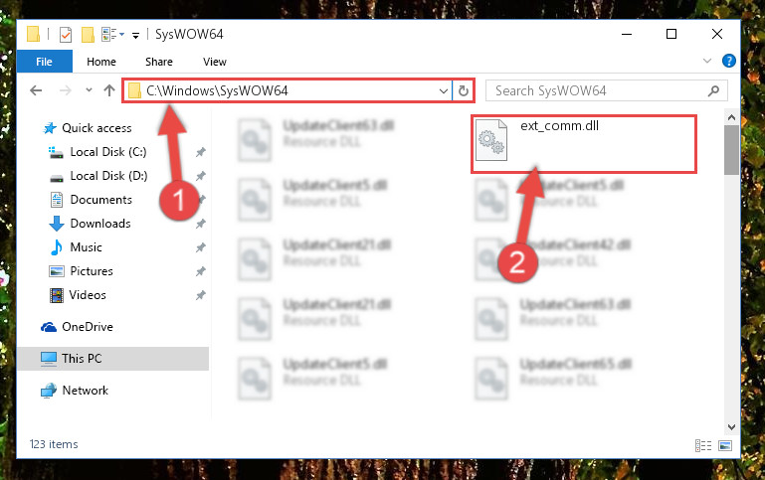Open recent locations dropdown arrow
Image resolution: width=765 pixels, height=480 pixels.
click(89, 90)
